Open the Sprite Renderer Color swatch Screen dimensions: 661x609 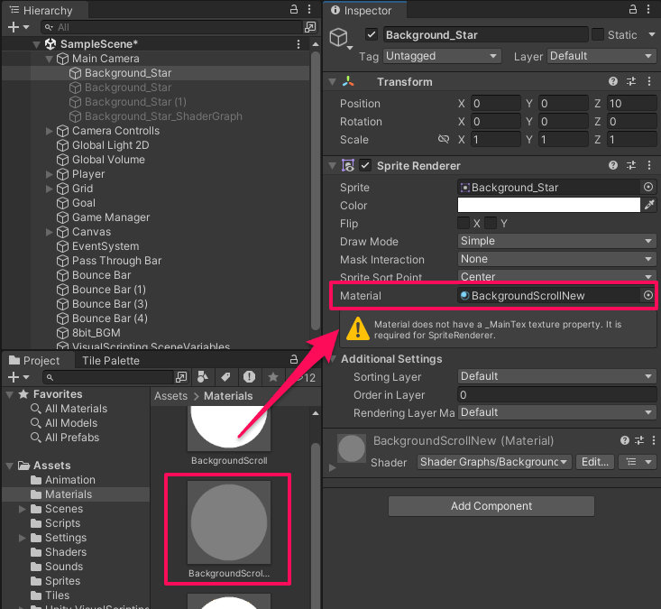pyautogui.click(x=549, y=206)
